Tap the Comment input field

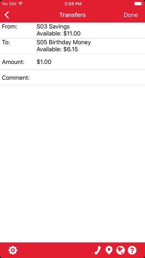tap(72, 77)
